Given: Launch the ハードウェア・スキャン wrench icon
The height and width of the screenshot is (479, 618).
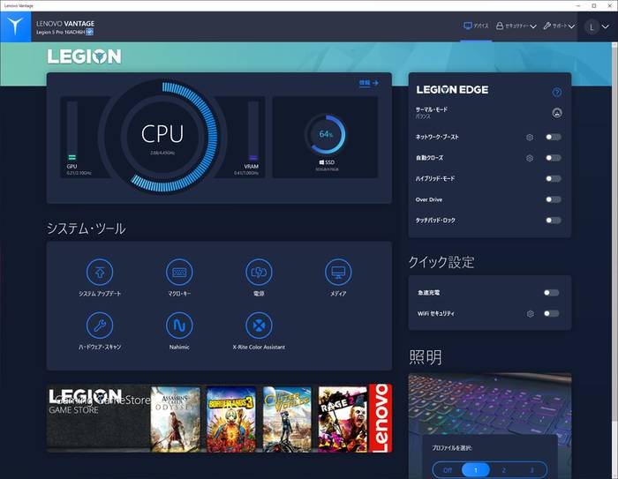Looking at the screenshot, I should (x=100, y=326).
